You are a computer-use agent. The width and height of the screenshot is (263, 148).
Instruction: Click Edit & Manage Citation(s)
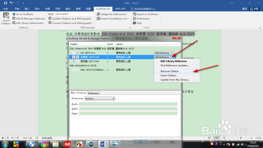tap(29, 19)
